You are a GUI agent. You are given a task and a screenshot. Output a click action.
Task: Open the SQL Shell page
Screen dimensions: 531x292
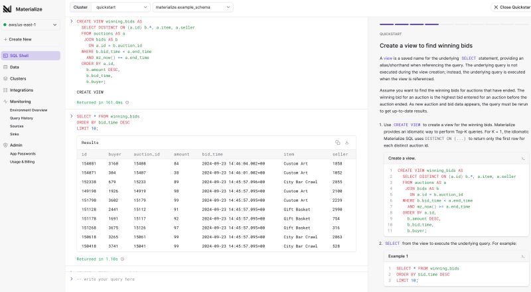click(x=31, y=56)
